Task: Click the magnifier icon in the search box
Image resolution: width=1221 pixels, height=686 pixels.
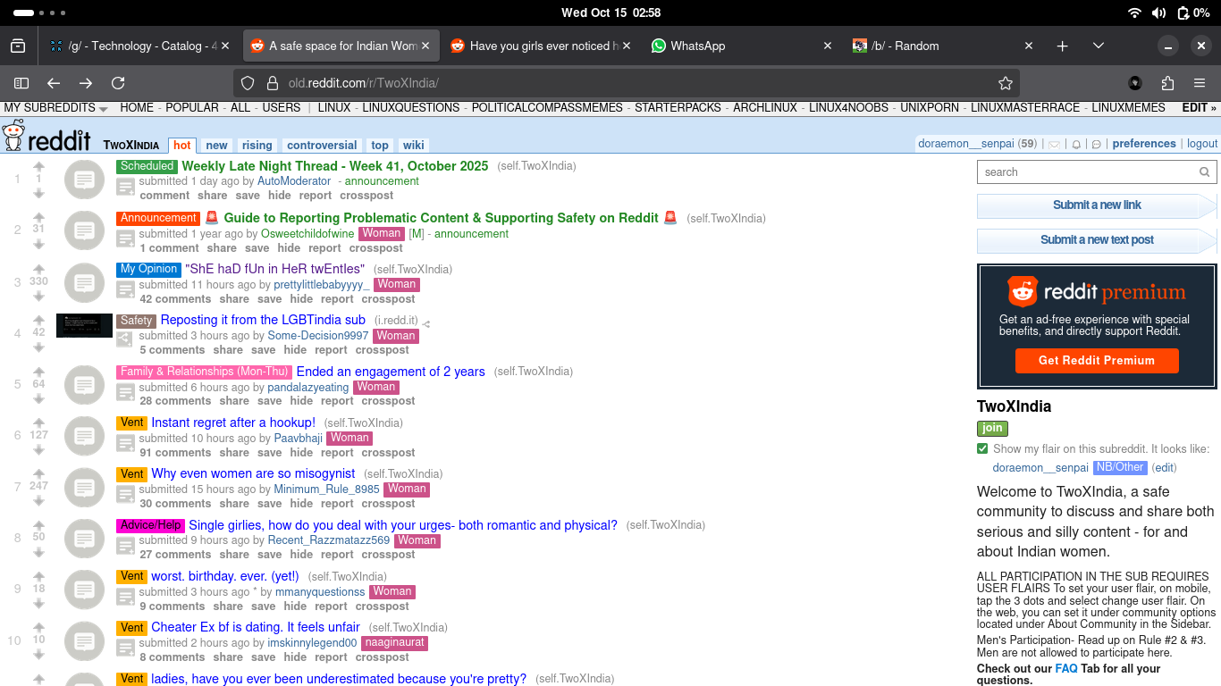Action: [x=1204, y=172]
